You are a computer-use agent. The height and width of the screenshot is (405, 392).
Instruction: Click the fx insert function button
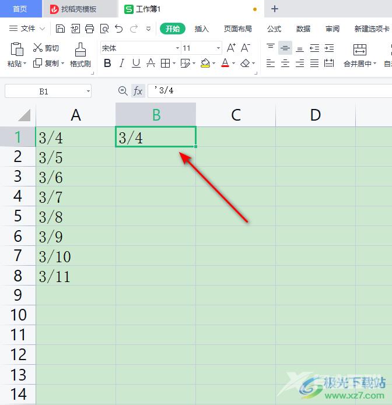[138, 91]
